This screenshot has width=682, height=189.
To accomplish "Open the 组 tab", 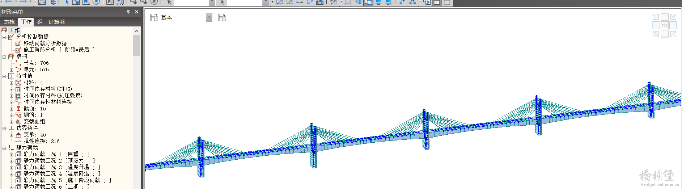I will tap(40, 22).
